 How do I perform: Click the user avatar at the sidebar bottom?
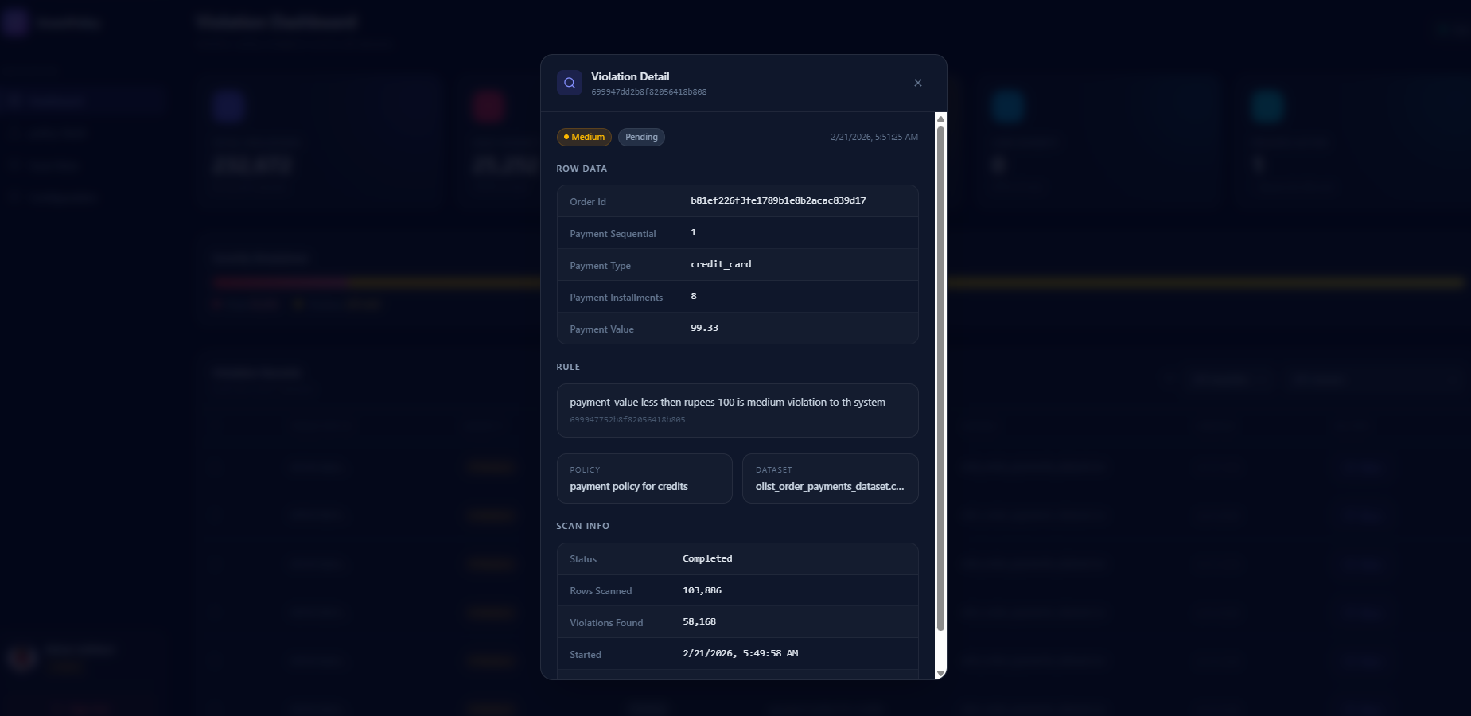click(x=21, y=659)
